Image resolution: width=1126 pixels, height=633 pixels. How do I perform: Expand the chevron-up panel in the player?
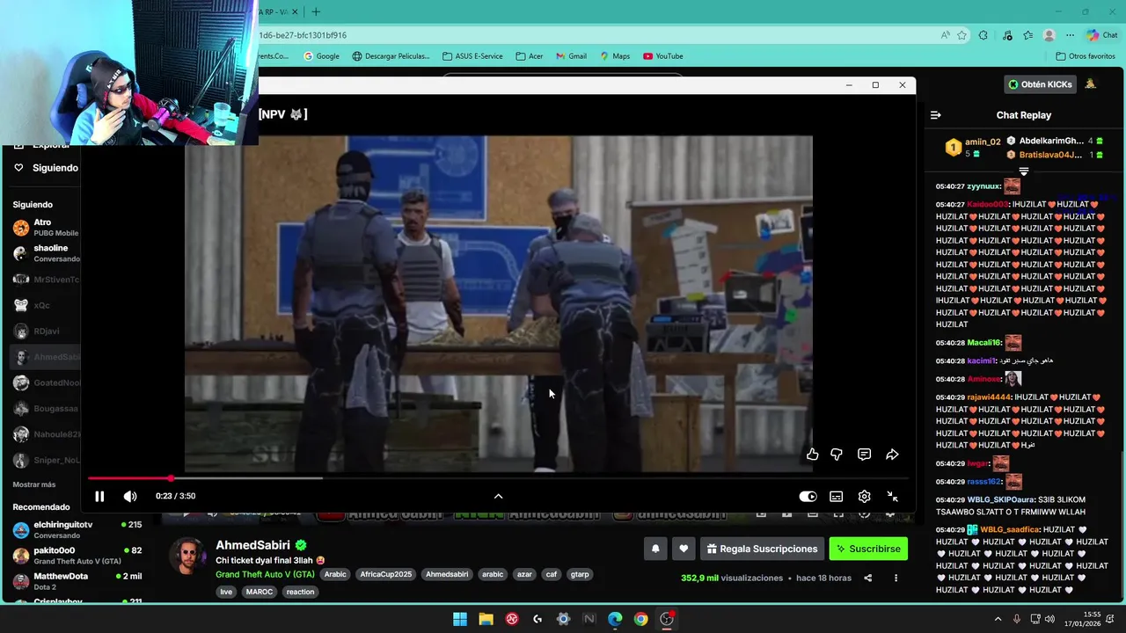pos(498,496)
